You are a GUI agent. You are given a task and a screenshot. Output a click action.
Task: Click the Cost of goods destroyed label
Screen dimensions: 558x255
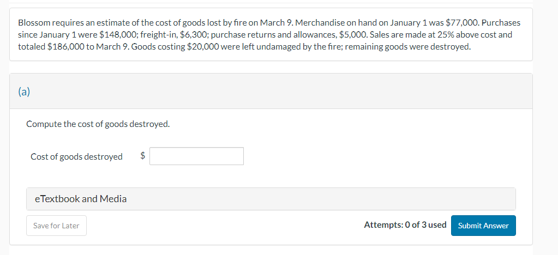76,157
